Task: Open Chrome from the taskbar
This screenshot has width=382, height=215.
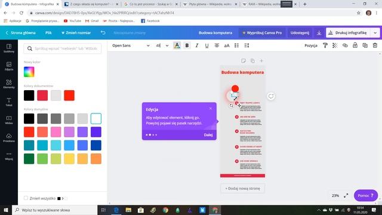Action: pyautogui.click(x=165, y=210)
